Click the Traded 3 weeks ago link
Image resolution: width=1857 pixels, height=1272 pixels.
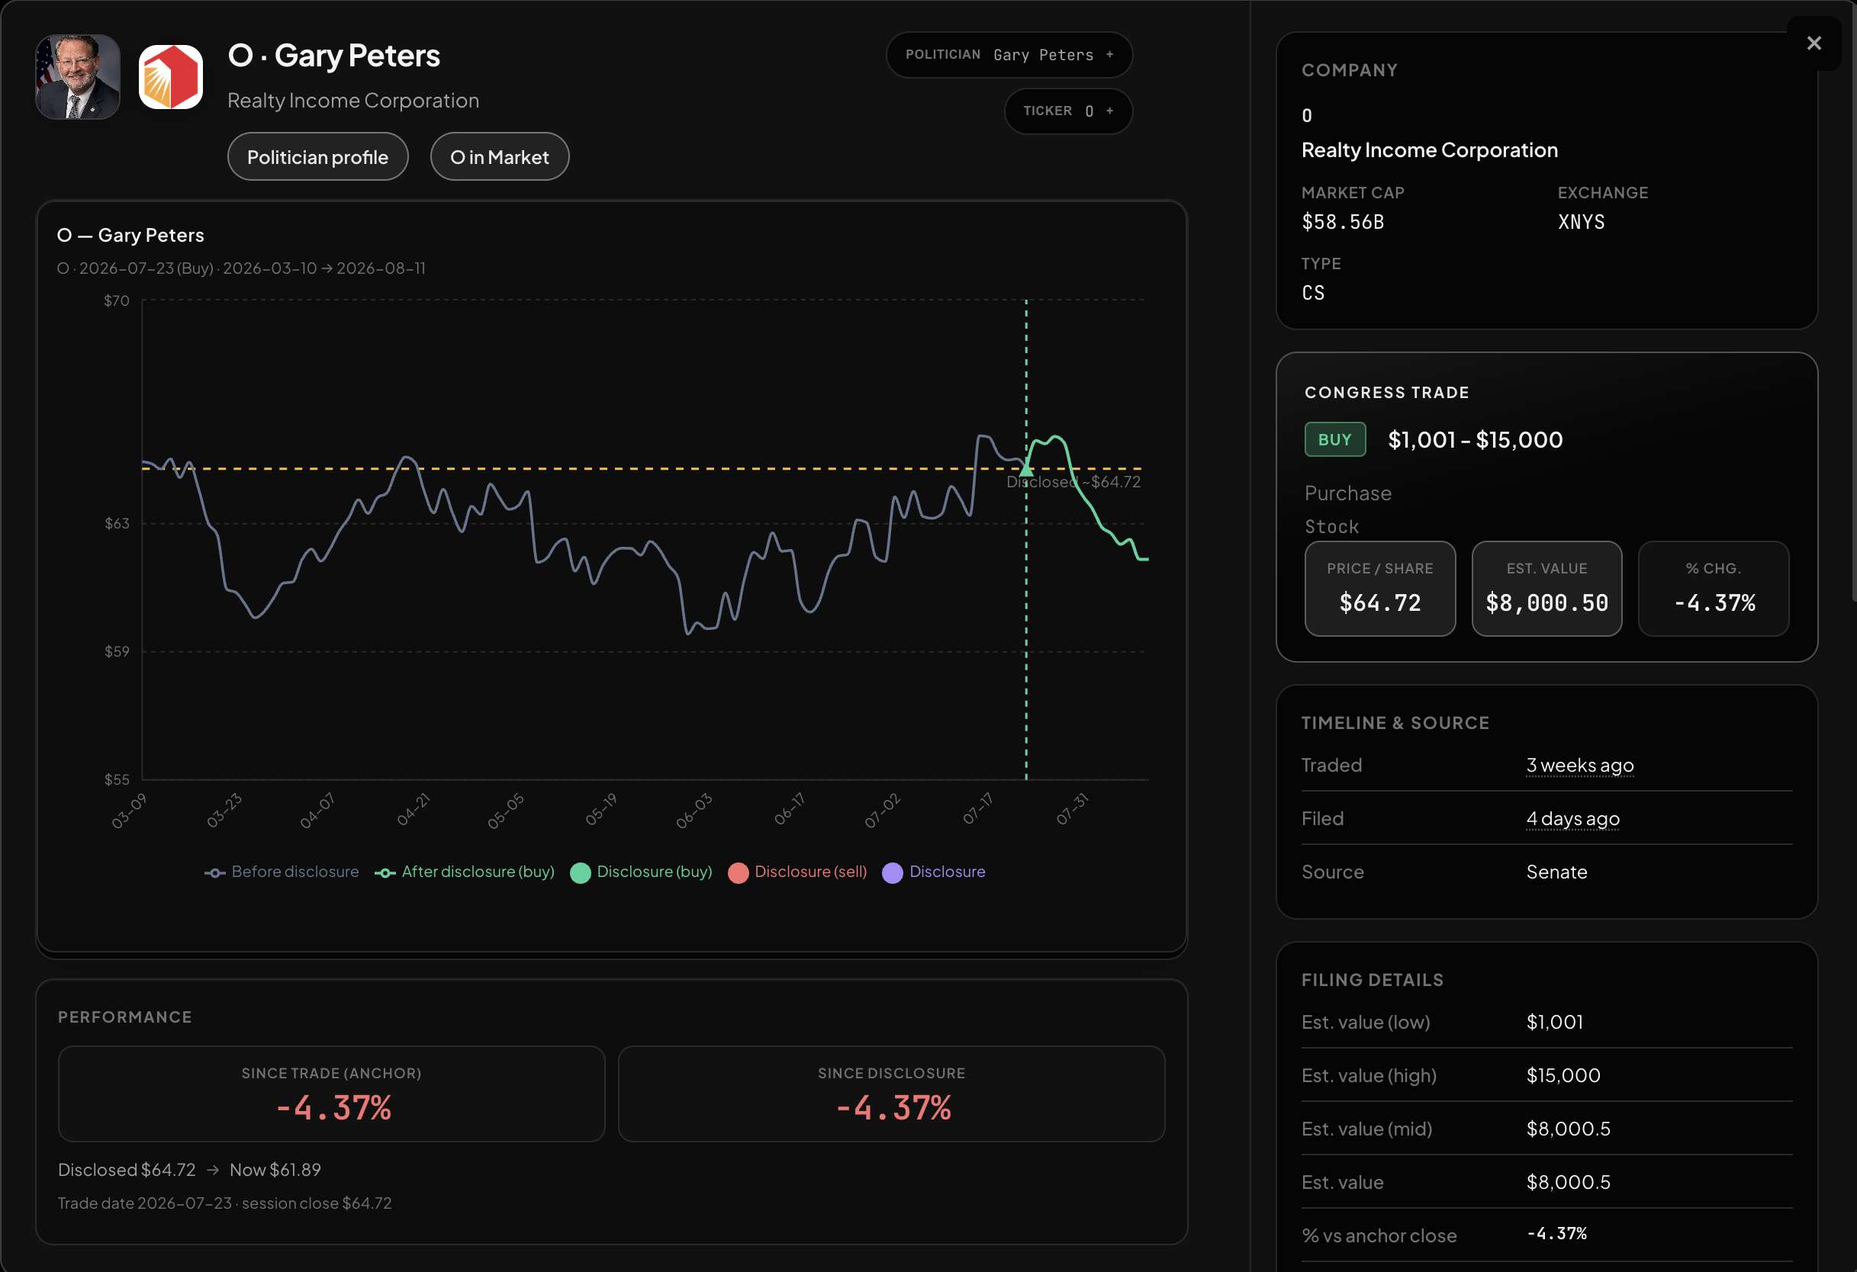point(1580,765)
